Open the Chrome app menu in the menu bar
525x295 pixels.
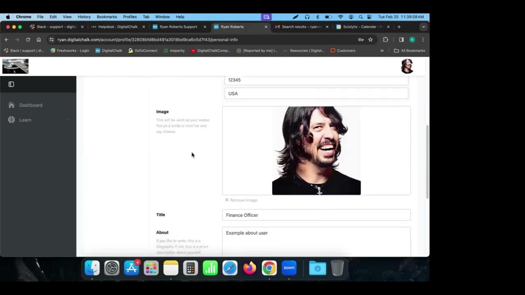pyautogui.click(x=23, y=17)
